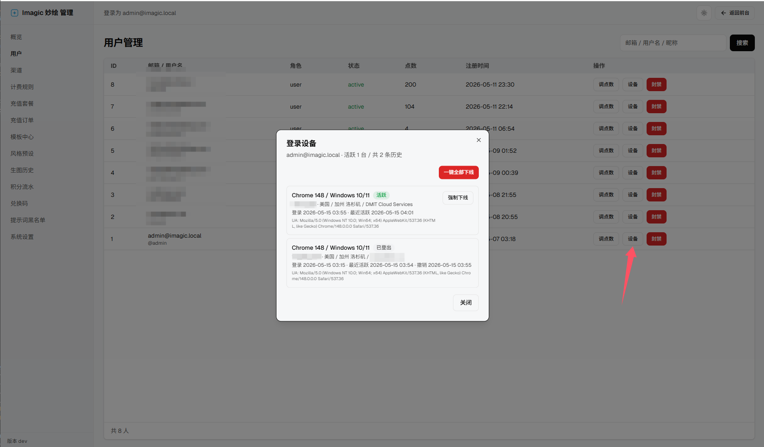Open 概览 in the sidebar
The height and width of the screenshot is (447, 764).
click(16, 37)
